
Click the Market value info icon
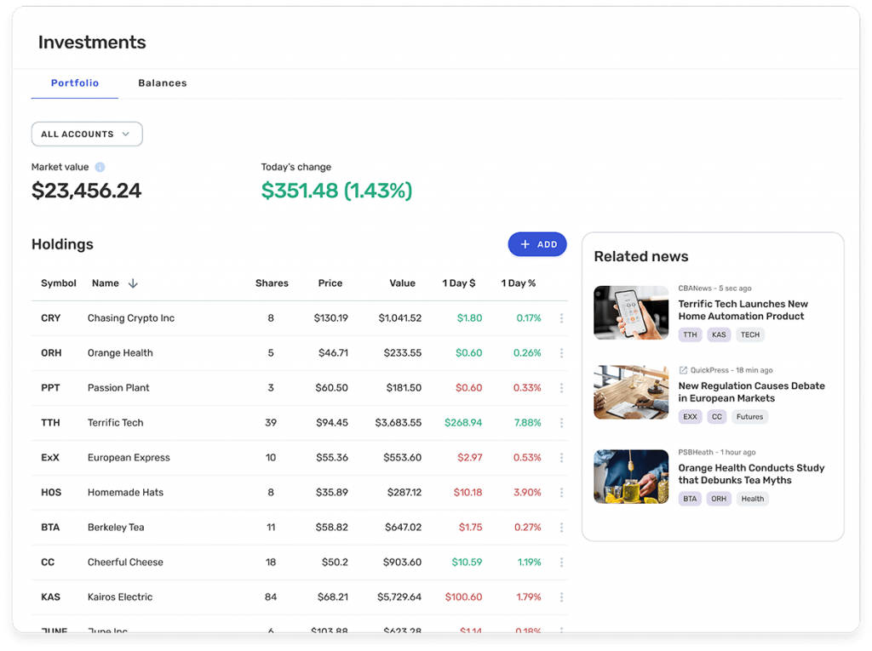click(100, 168)
